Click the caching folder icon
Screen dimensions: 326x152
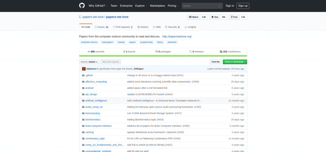[83, 132]
